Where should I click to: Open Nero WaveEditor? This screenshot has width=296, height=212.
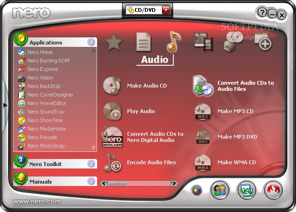pos(47,103)
